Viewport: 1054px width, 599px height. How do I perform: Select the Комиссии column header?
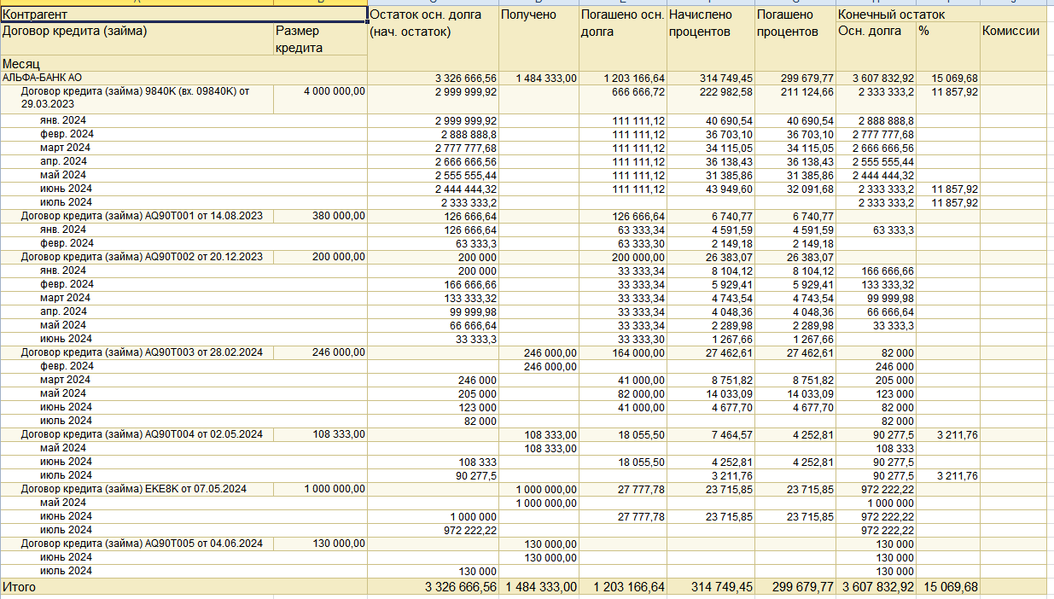click(x=1010, y=32)
